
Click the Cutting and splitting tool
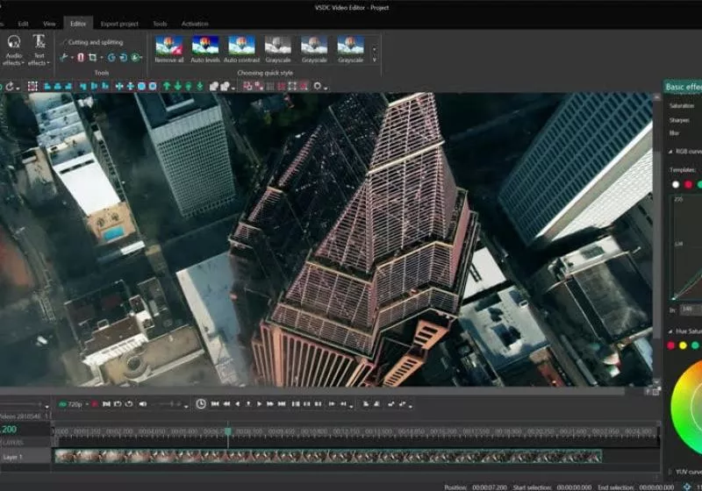coord(92,42)
